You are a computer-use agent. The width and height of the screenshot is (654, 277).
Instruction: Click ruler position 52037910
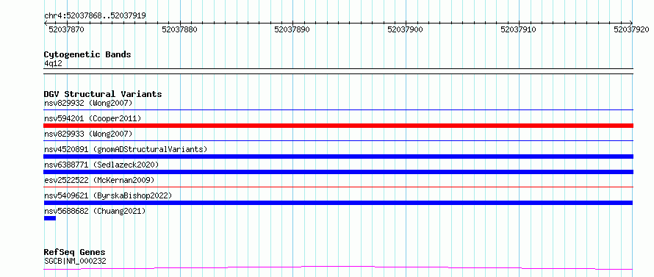click(x=518, y=29)
